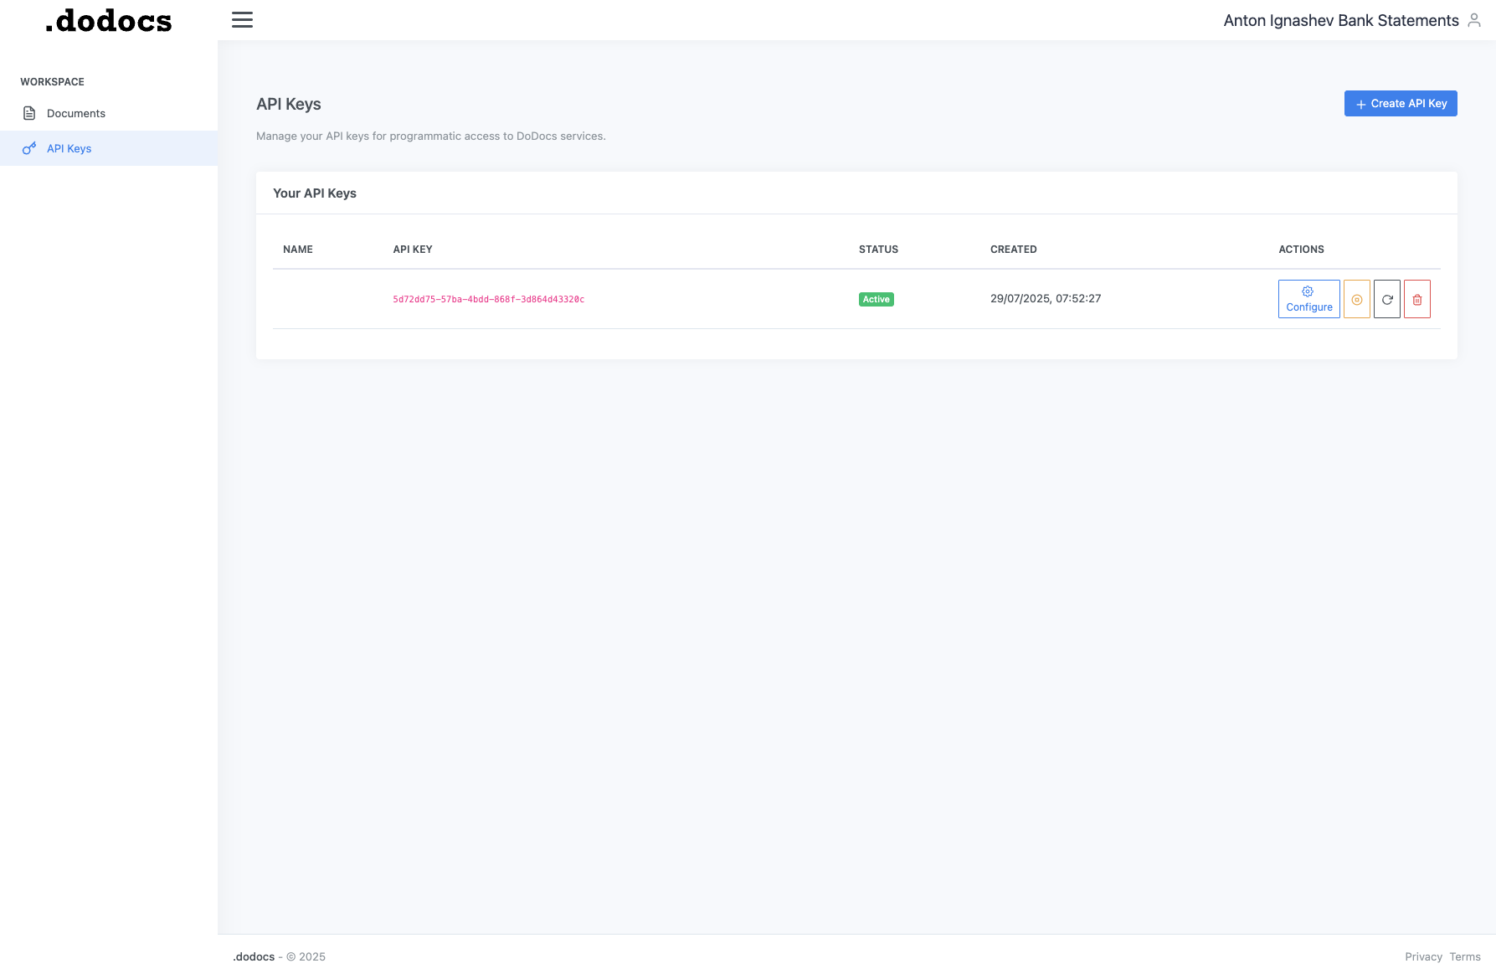Image resolution: width=1496 pixels, height=979 pixels.
Task: Open the gear icon on the Configure button
Action: pyautogui.click(x=1308, y=291)
